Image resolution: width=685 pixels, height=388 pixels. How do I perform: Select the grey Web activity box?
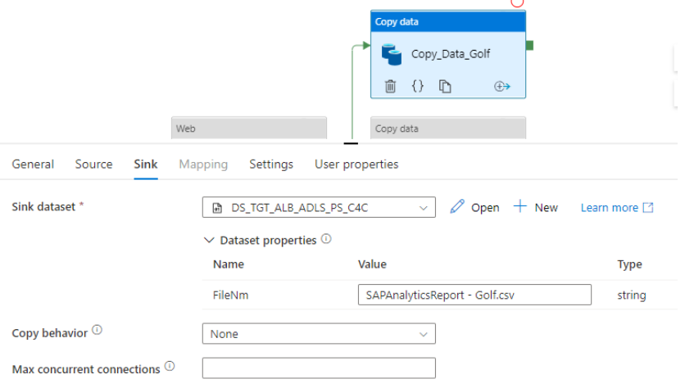coord(249,128)
